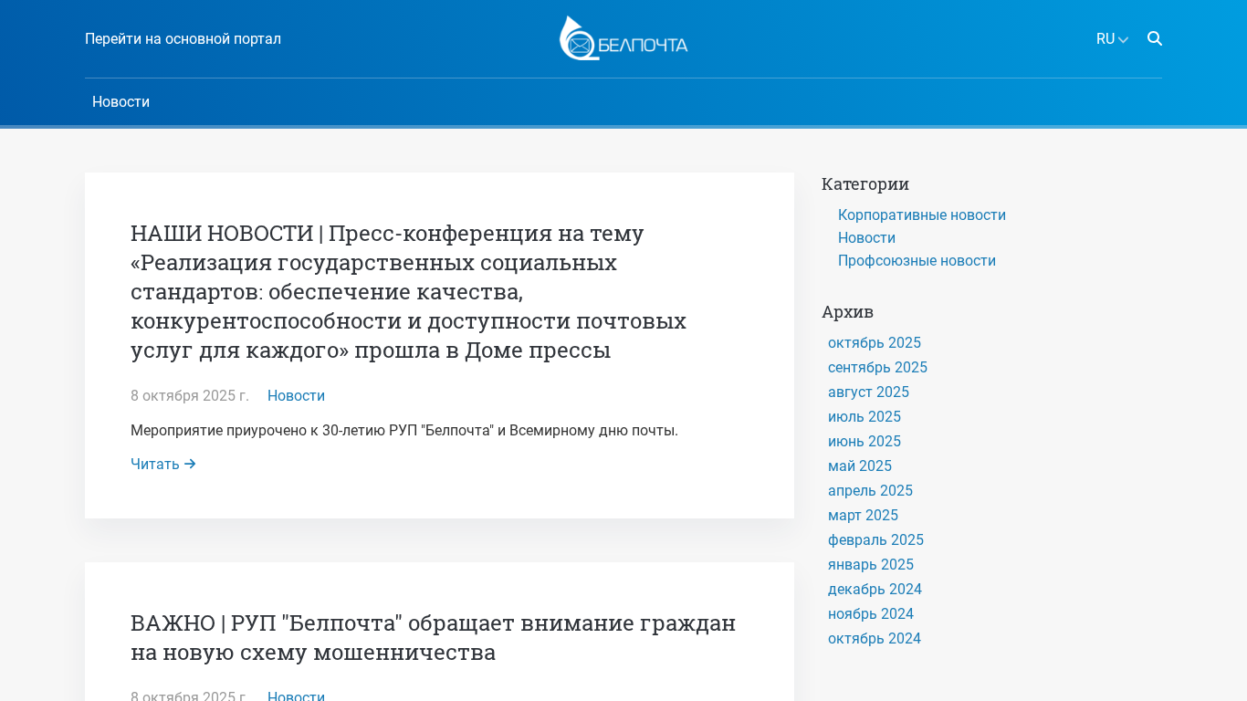This screenshot has height=701, width=1247.
Task: Click first article date 8 октября 2025 г.
Action: 190,395
